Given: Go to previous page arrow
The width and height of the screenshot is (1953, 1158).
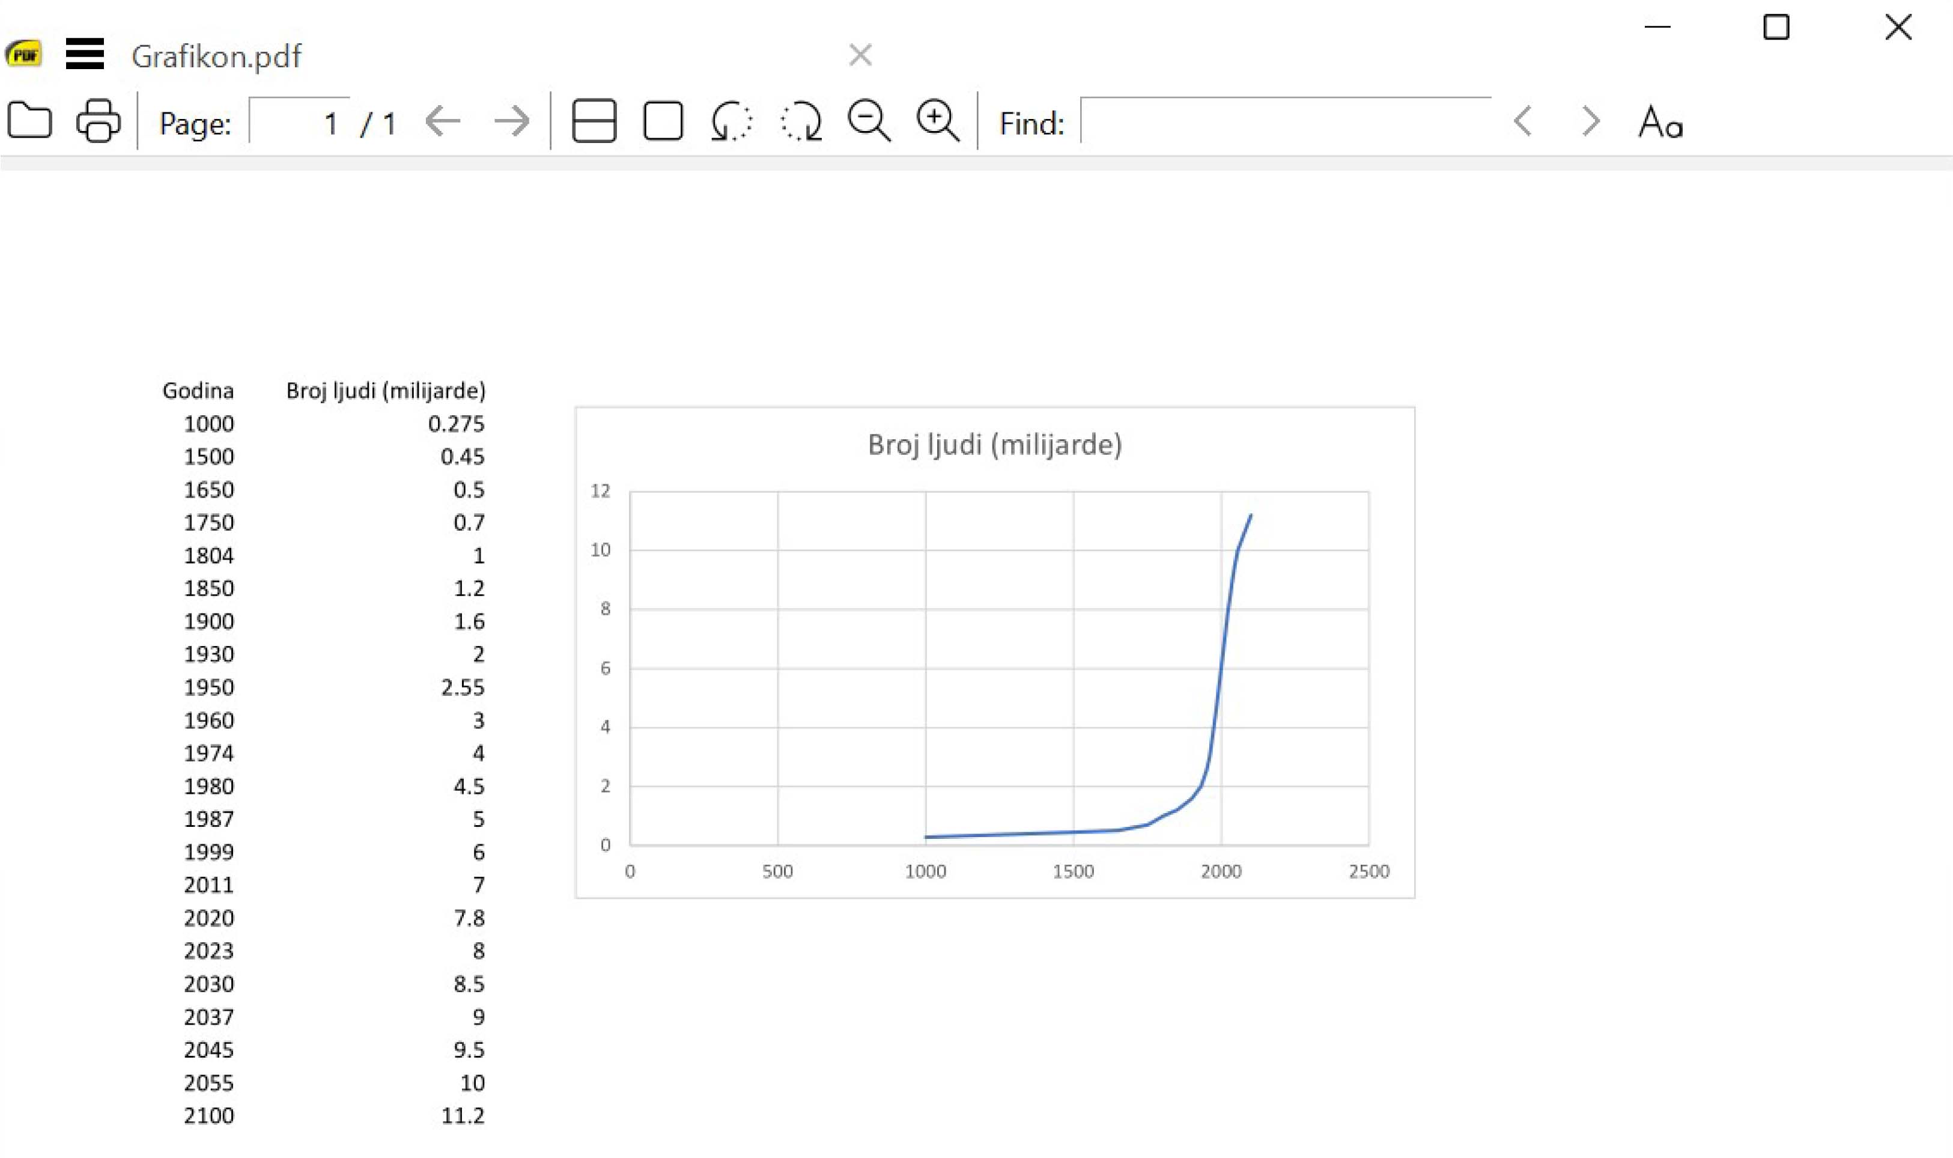Looking at the screenshot, I should [x=443, y=121].
